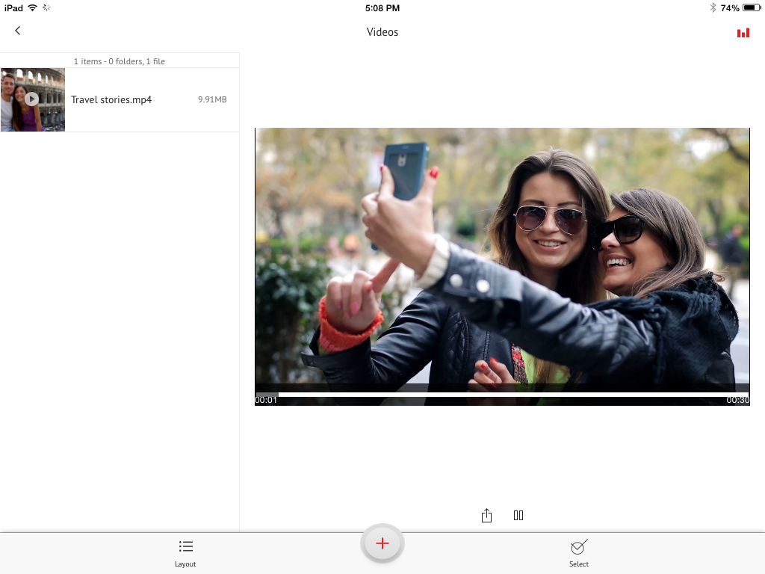765x574 pixels.
Task: Tap the 00:01 elapsed time label
Action: [x=266, y=401]
